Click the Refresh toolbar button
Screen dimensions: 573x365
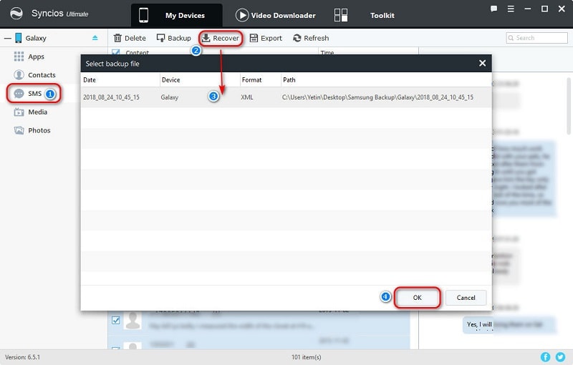pyautogui.click(x=311, y=38)
